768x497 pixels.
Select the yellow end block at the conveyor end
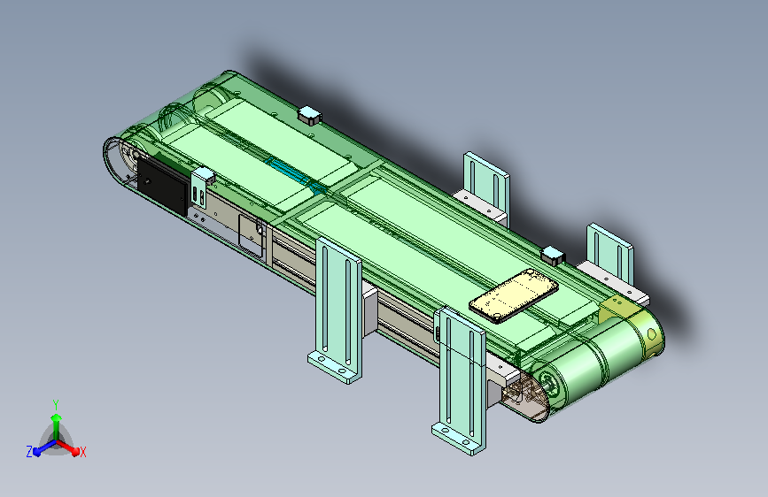pos(632,323)
